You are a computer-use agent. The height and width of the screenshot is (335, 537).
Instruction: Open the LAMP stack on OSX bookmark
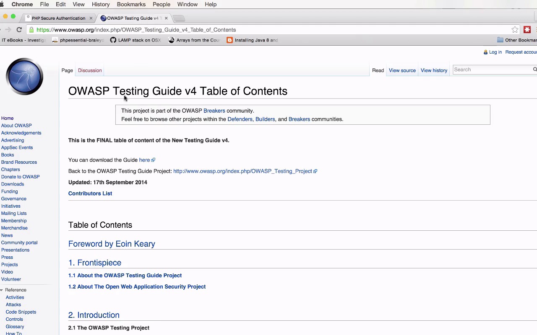[x=136, y=40]
